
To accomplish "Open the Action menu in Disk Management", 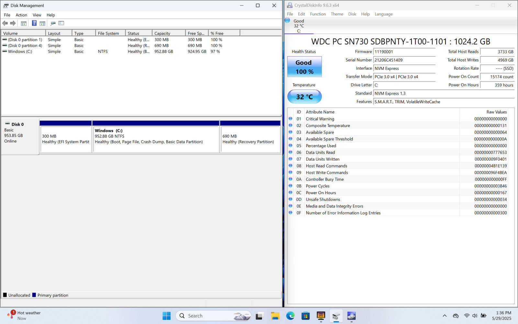I will tap(21, 15).
